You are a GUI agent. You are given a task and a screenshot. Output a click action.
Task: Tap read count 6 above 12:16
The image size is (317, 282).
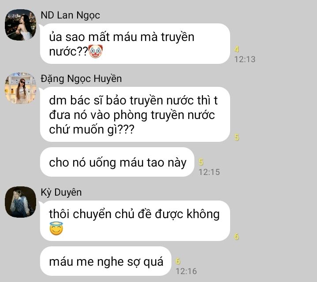178,261
